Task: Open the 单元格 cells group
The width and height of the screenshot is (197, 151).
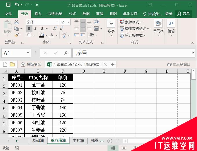Action: click(158, 28)
